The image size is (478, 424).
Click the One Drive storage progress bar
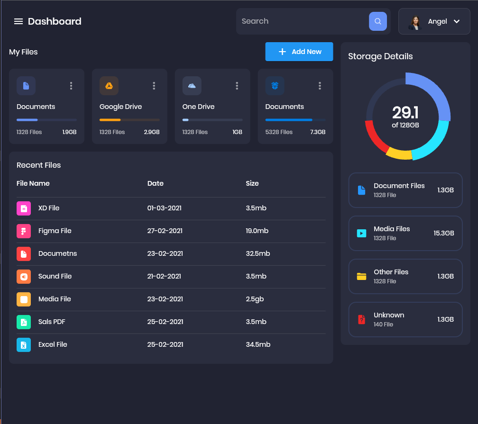click(212, 120)
